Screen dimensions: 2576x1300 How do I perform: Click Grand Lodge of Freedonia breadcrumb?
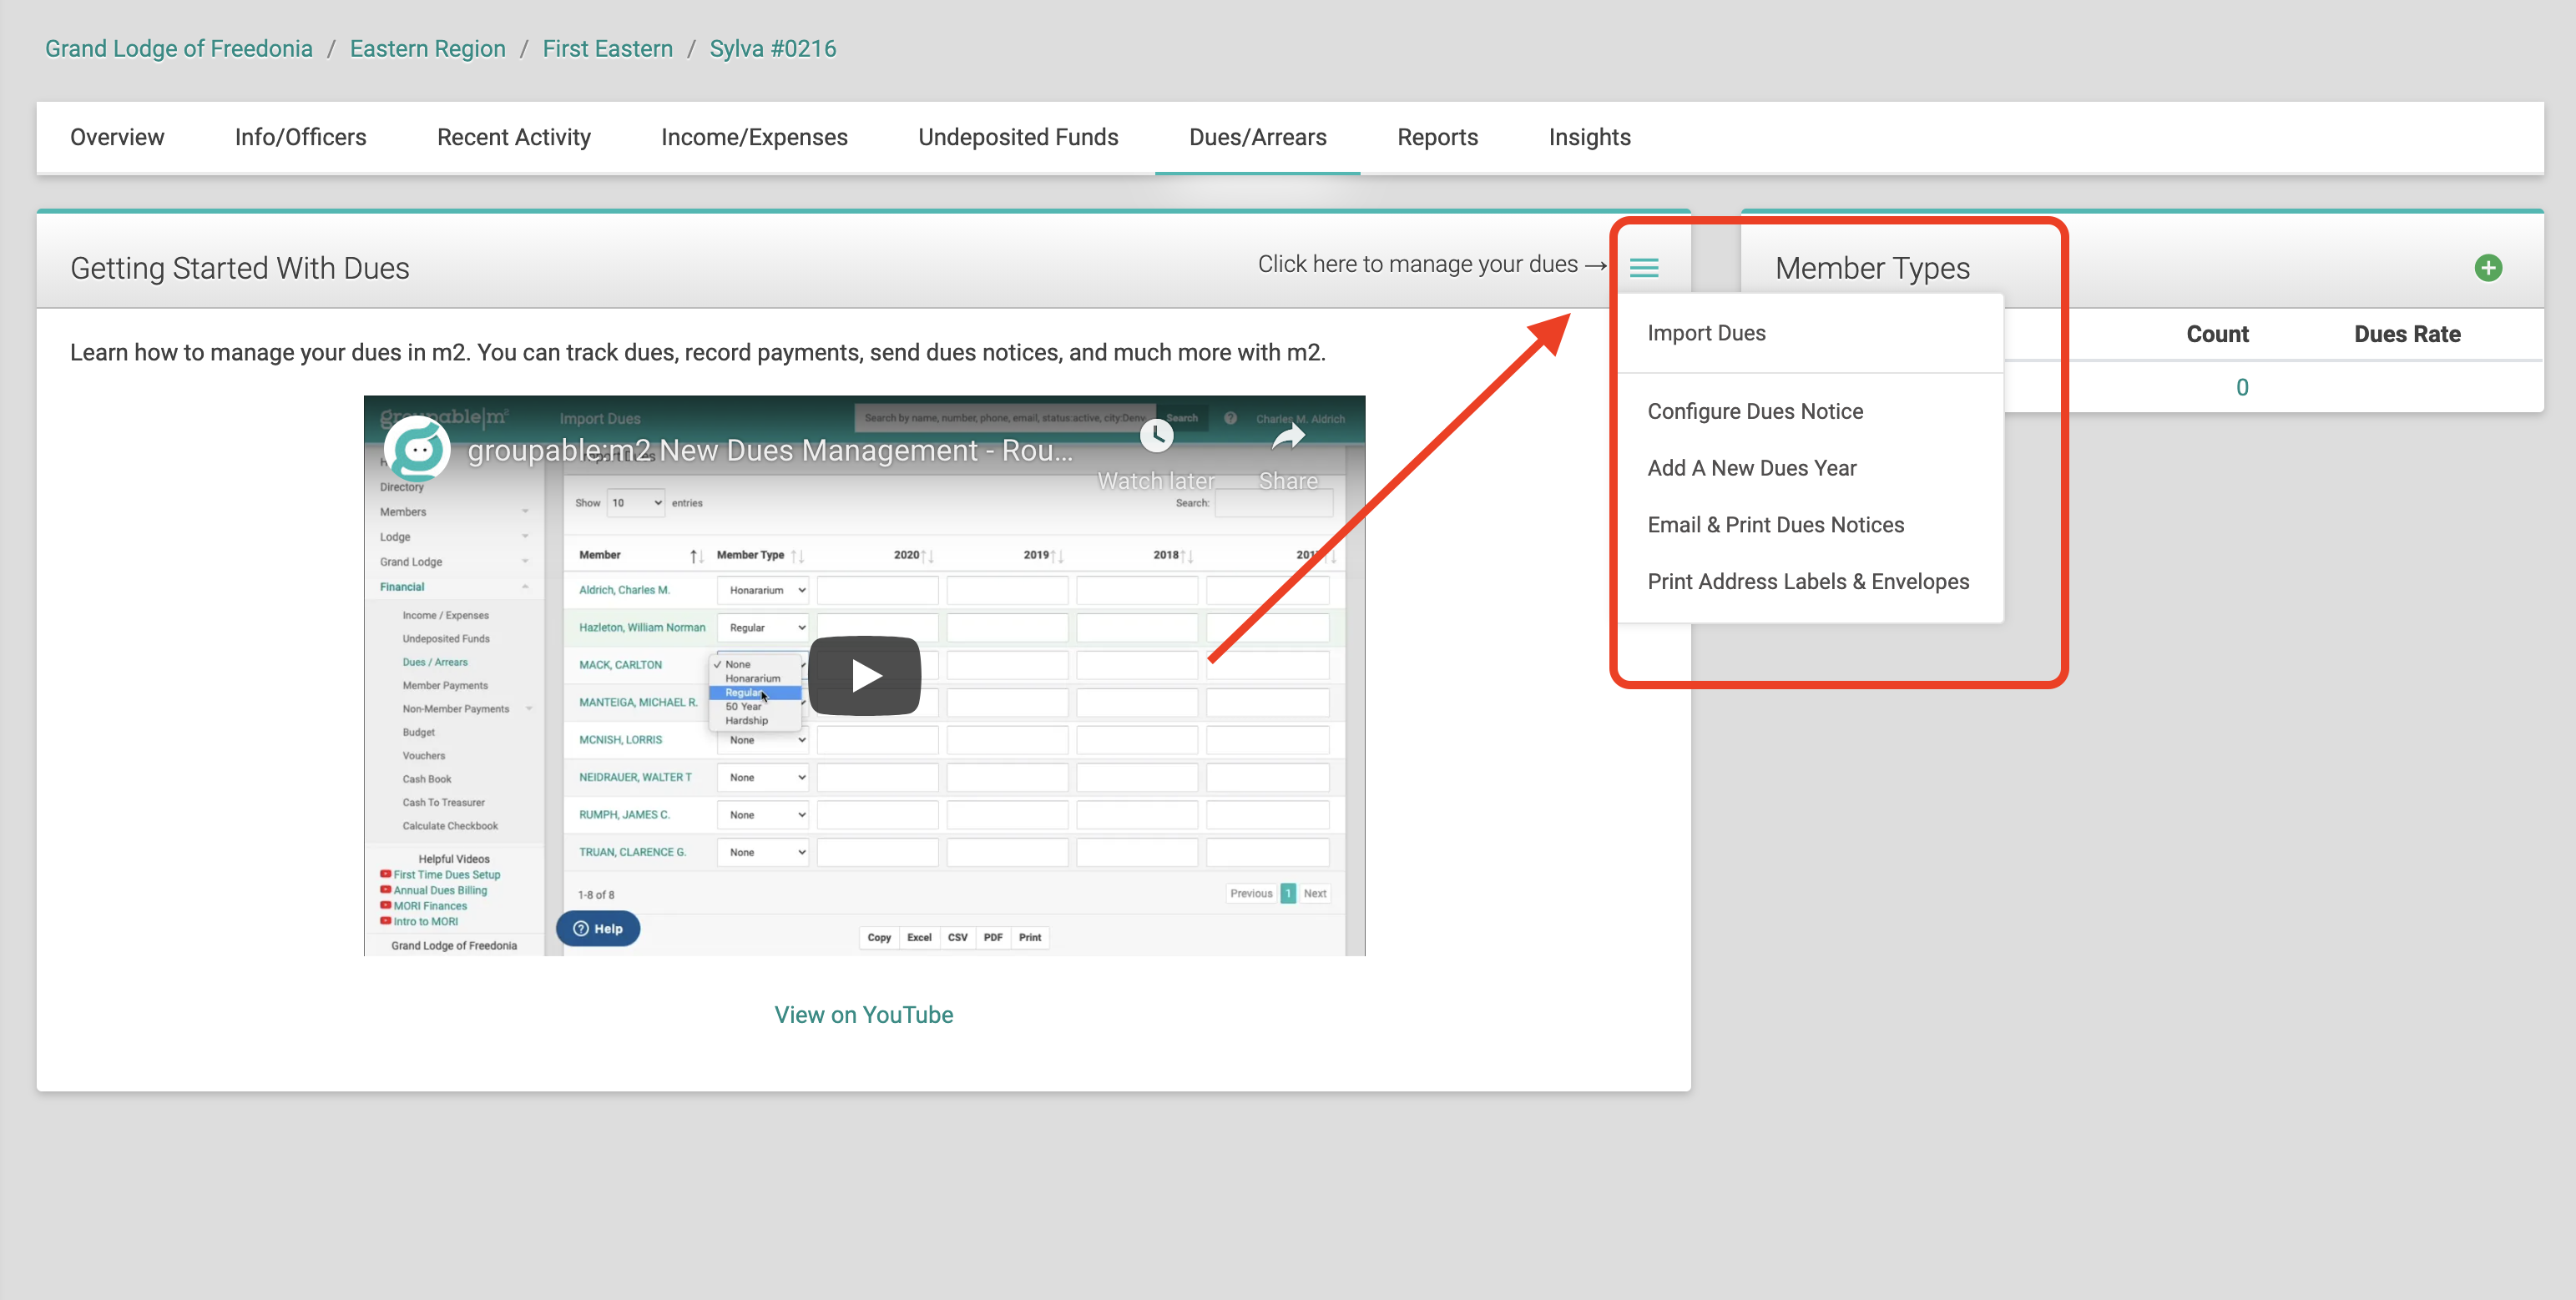pyautogui.click(x=178, y=48)
